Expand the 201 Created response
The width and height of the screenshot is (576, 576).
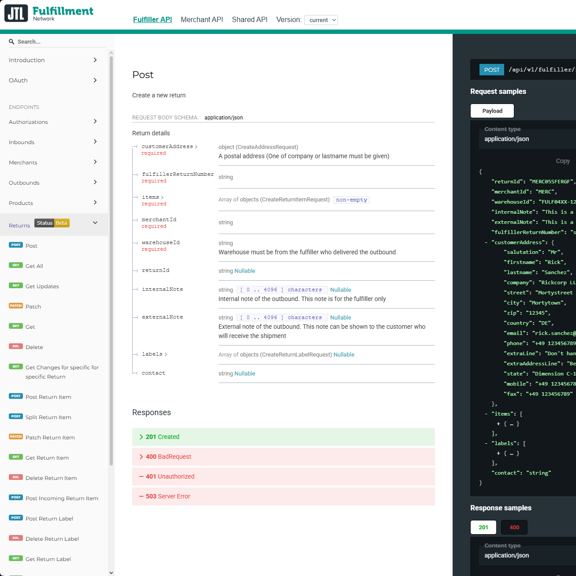(283, 437)
